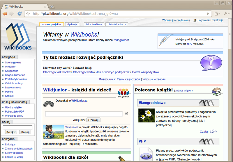Toggle the checkbox beside Wikijunior search field
This screenshot has height=162, width=233.
126,114
